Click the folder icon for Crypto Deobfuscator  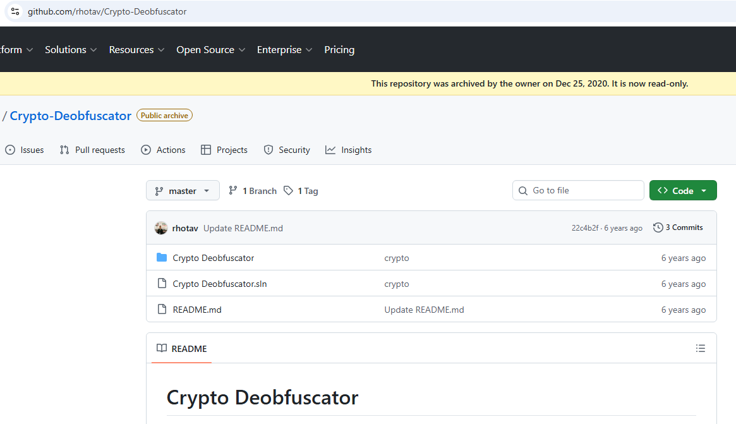click(162, 258)
